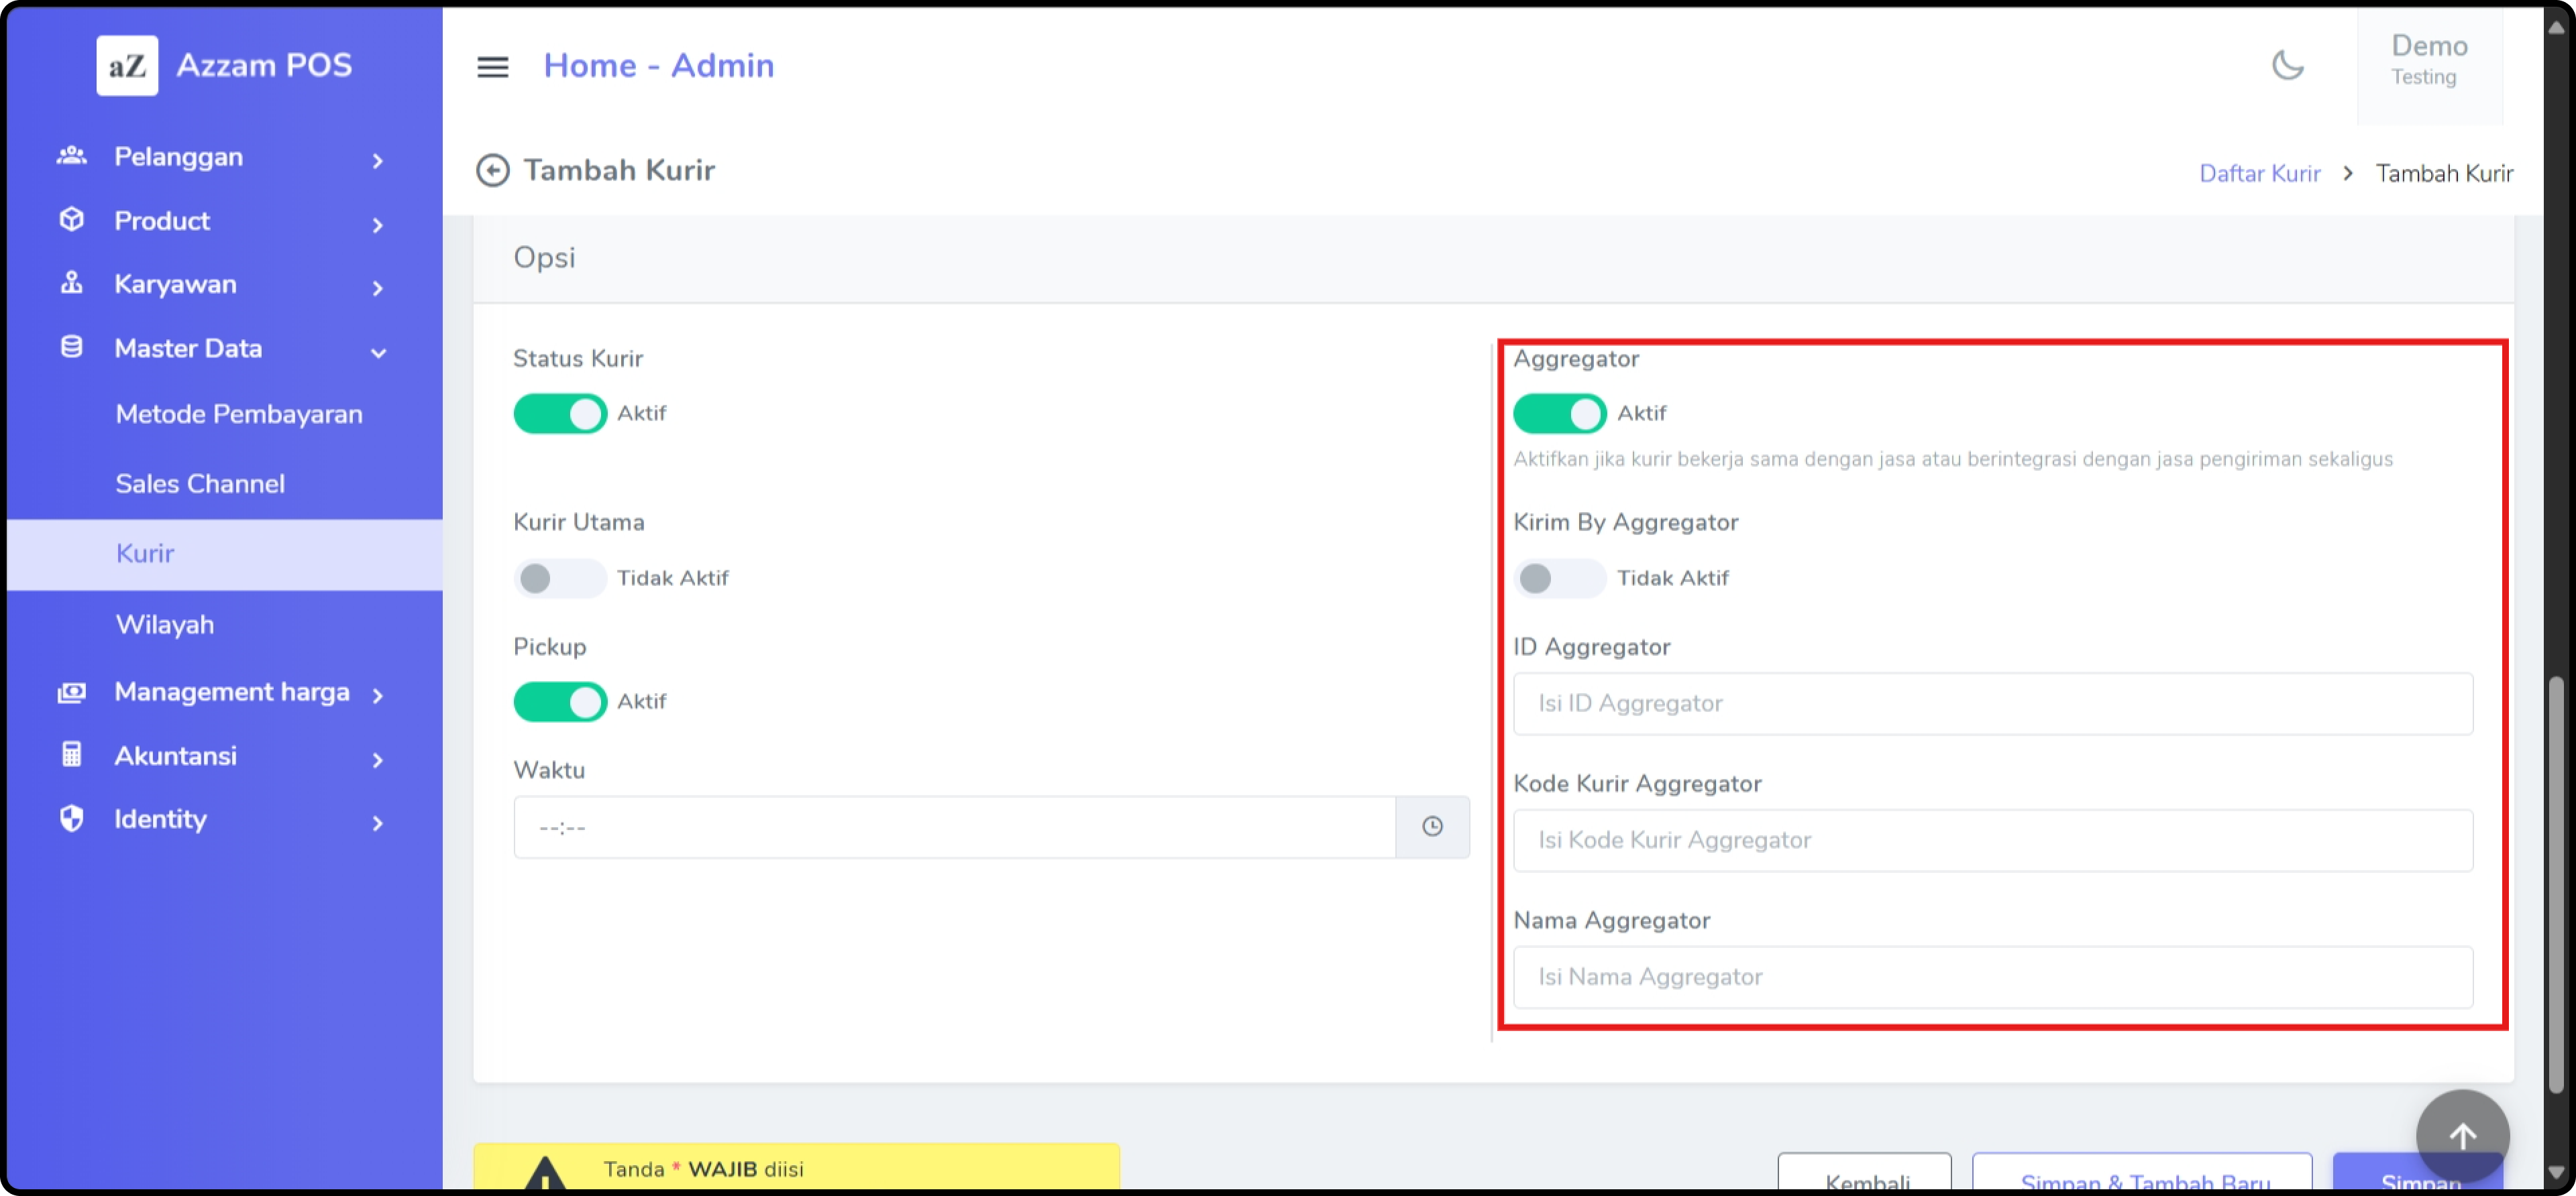Click the Akuntansi calculator icon
2576x1196 pixels.
click(x=71, y=756)
